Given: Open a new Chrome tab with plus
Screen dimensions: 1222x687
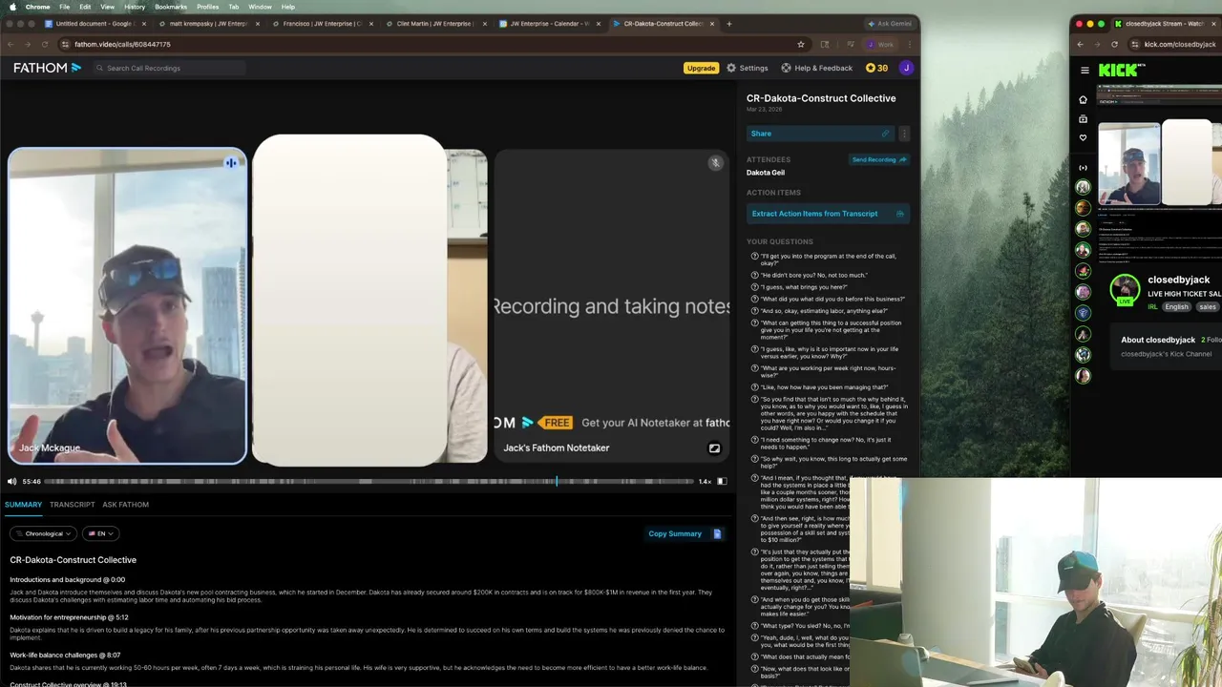Looking at the screenshot, I should click(x=729, y=23).
